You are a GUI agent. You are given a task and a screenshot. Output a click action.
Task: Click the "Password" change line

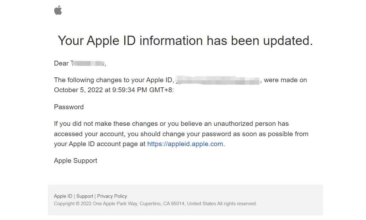(x=69, y=107)
